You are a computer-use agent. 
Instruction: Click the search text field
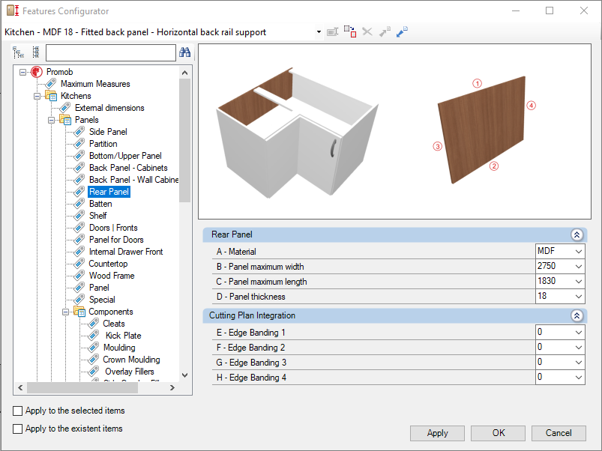point(110,52)
